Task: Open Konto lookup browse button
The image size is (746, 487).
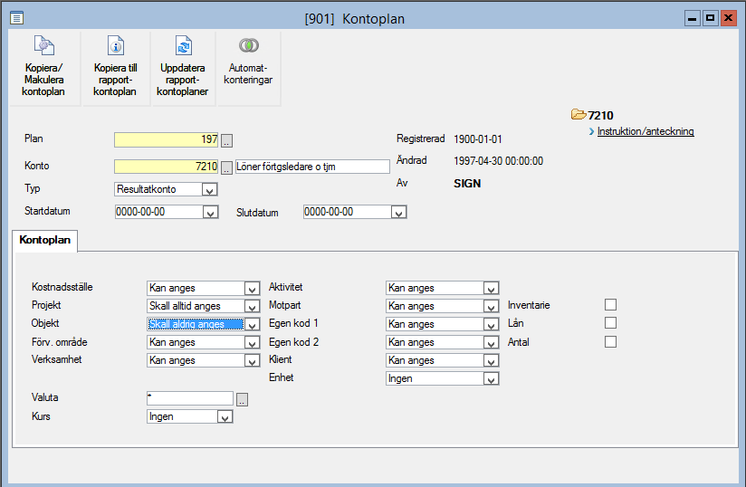Action: (226, 167)
